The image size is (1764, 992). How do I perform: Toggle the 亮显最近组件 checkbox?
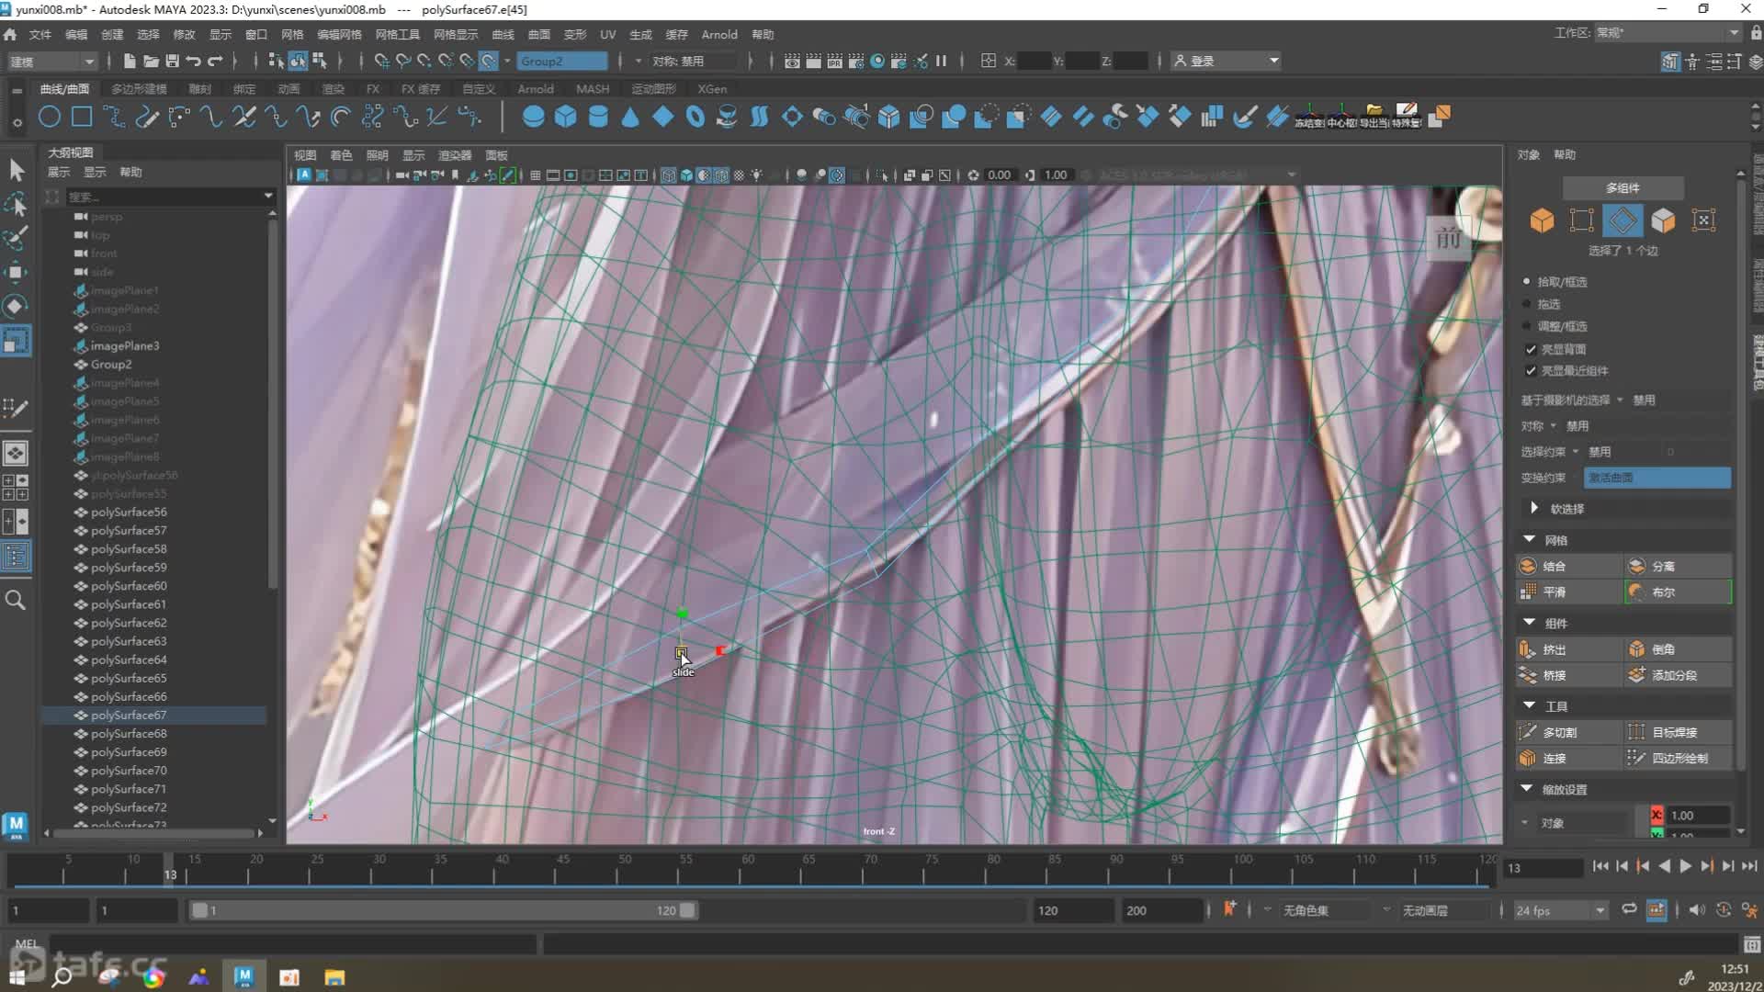[1531, 370]
